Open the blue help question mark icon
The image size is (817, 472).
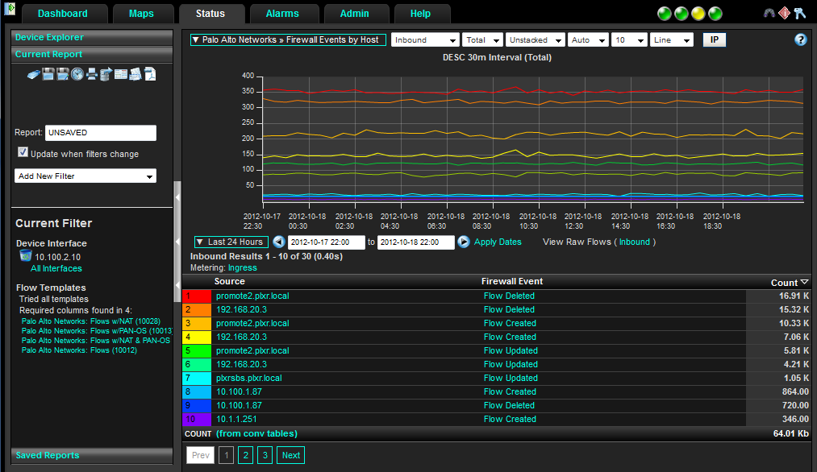pos(800,39)
